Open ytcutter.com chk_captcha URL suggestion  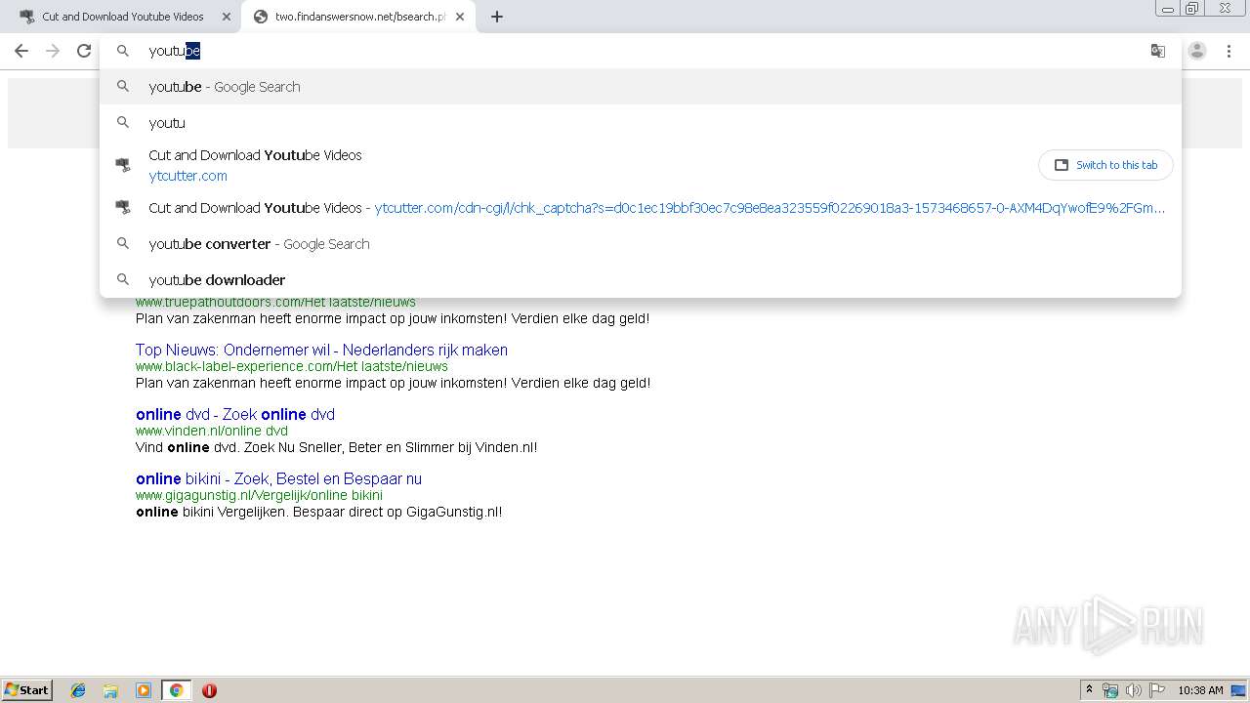(641, 208)
